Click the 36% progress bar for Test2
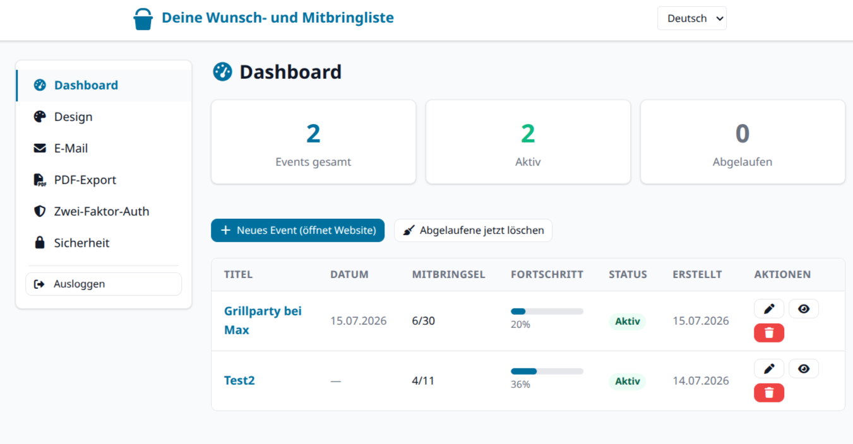853x444 pixels. [547, 371]
